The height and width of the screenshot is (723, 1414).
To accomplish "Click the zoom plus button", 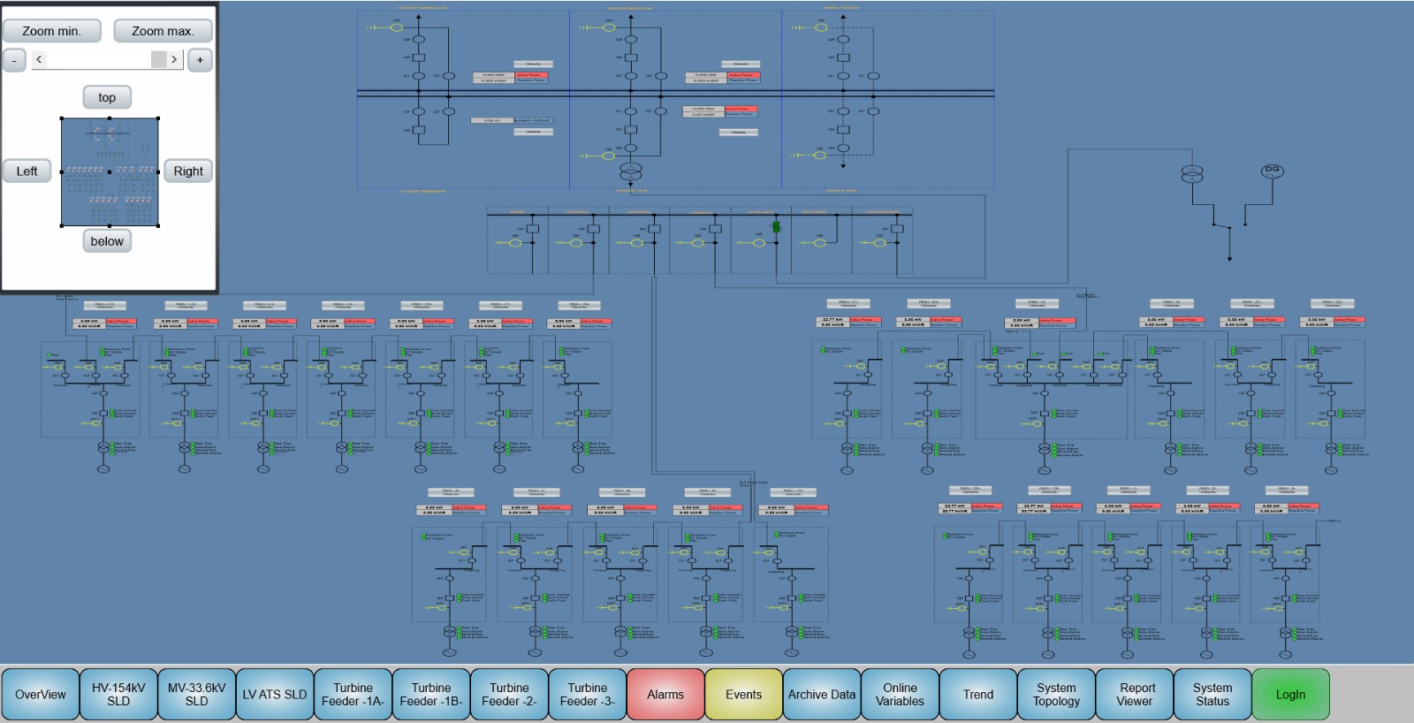I will coord(200,60).
